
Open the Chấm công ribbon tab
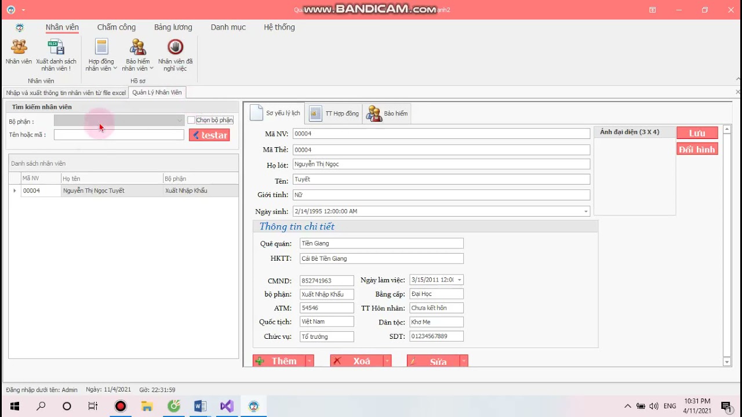[117, 27]
